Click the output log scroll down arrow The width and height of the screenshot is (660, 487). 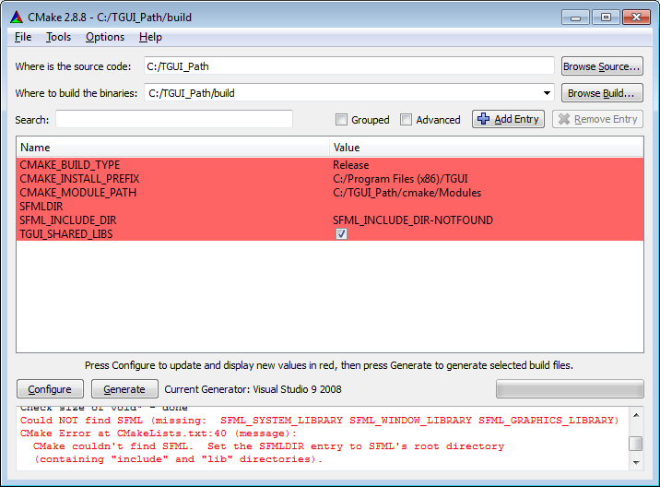pos(636,463)
